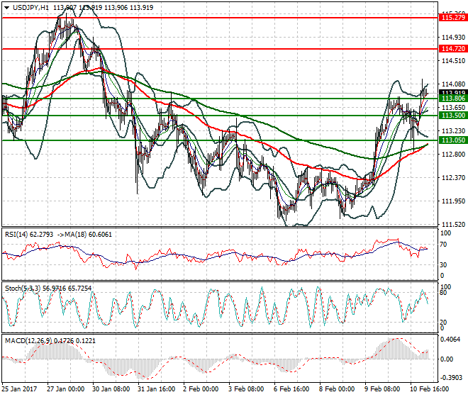Click the 114.510 price scale value
This screenshot has width=468, height=397.
453,60
